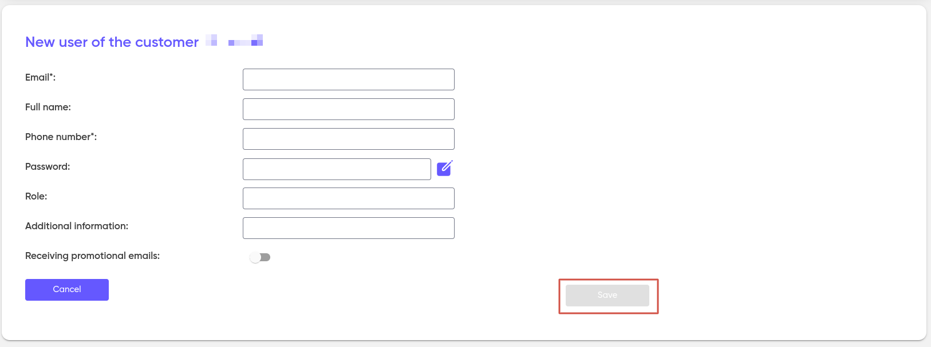Image resolution: width=931 pixels, height=347 pixels.
Task: Open the Role selection field
Action: tap(349, 198)
